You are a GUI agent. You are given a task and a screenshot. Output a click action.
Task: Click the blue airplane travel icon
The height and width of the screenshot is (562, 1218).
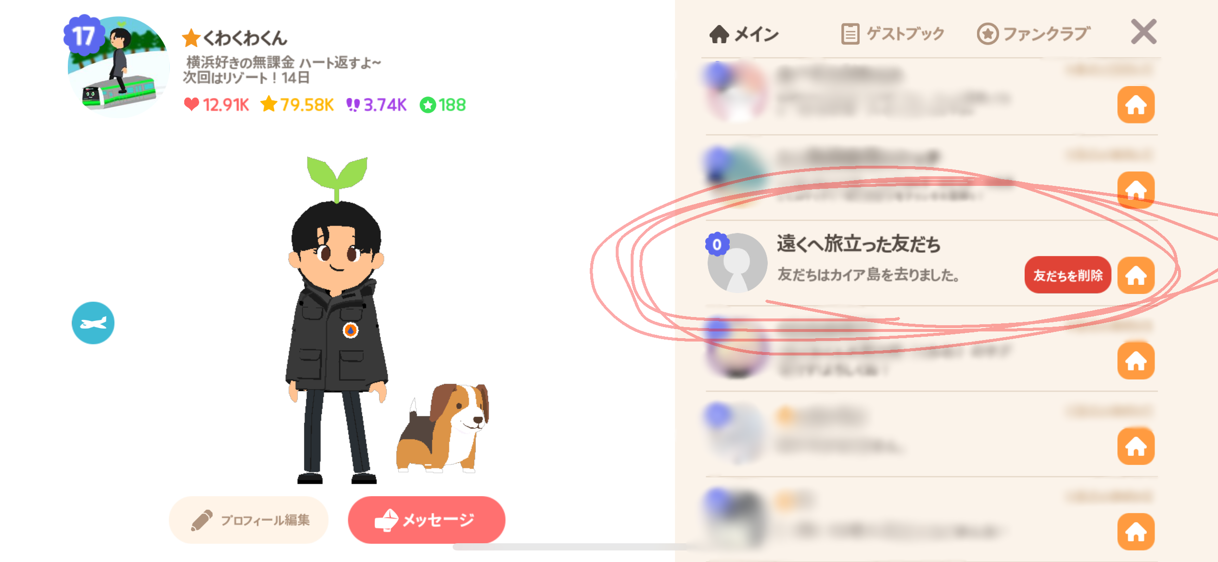(x=93, y=323)
